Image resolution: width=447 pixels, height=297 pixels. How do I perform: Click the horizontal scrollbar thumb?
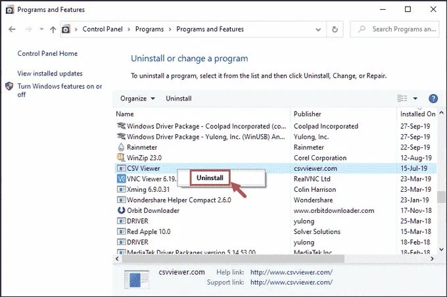233,259
